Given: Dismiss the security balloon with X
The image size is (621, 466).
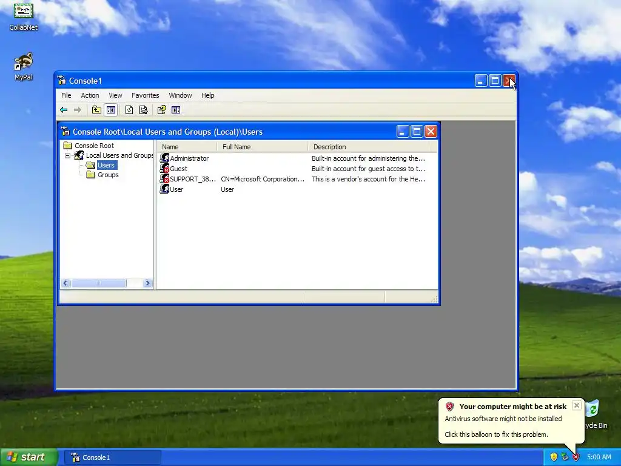Looking at the screenshot, I should tap(577, 405).
